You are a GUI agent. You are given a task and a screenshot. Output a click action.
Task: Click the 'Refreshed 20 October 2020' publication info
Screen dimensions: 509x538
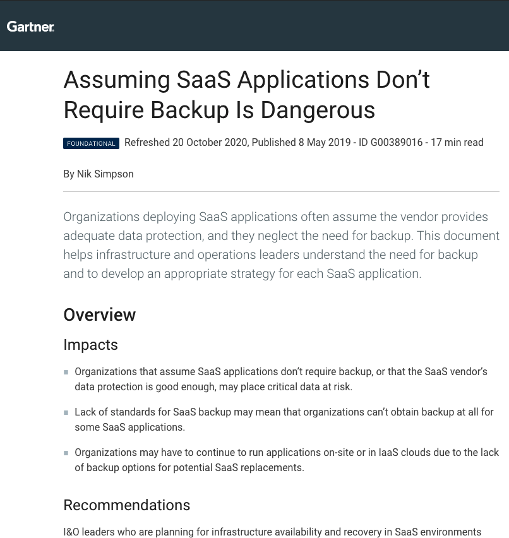[x=304, y=142]
